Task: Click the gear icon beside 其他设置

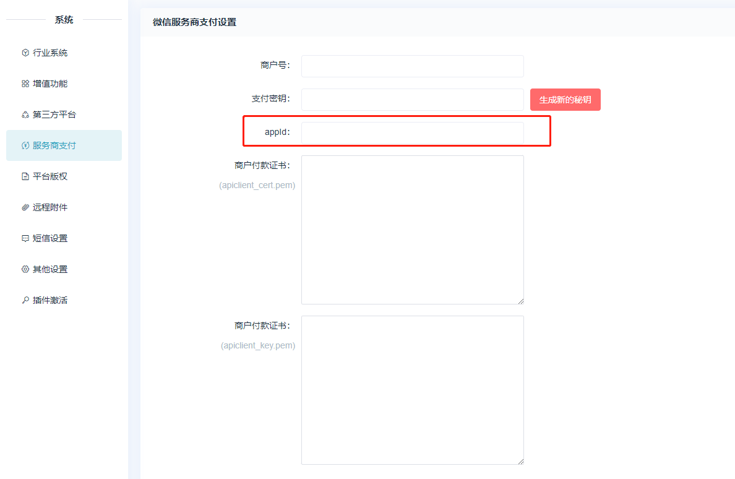Action: click(25, 269)
